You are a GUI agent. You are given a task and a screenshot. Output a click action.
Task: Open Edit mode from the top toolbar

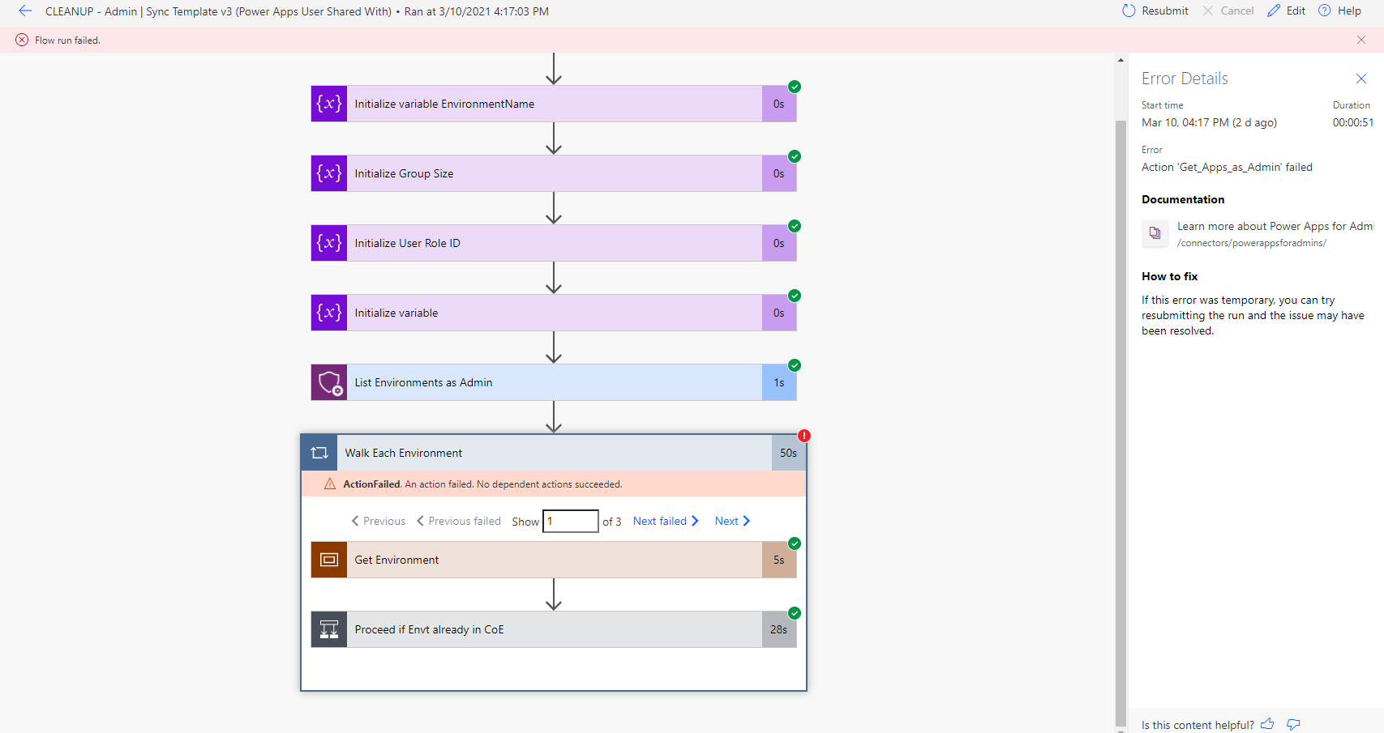pyautogui.click(x=1286, y=11)
